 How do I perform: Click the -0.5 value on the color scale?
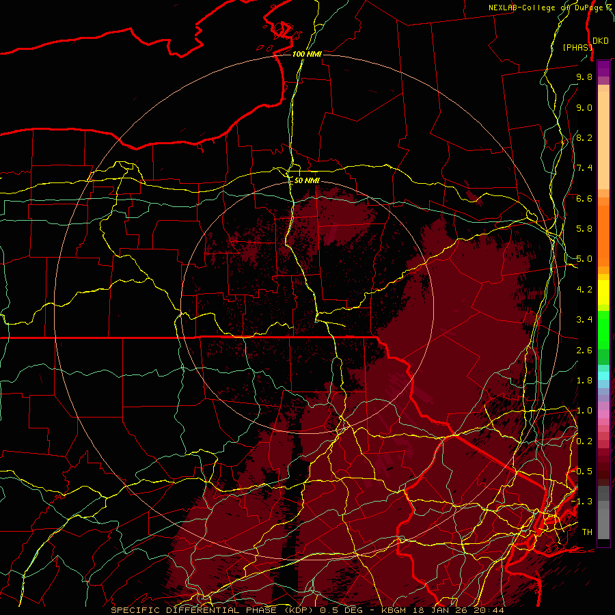coord(582,471)
